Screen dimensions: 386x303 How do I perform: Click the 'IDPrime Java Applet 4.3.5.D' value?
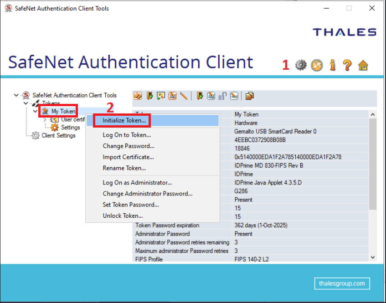pyautogui.click(x=268, y=183)
